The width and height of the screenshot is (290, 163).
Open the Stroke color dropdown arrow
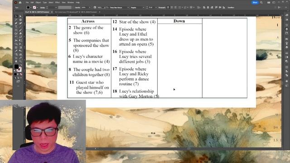coord(37,8)
